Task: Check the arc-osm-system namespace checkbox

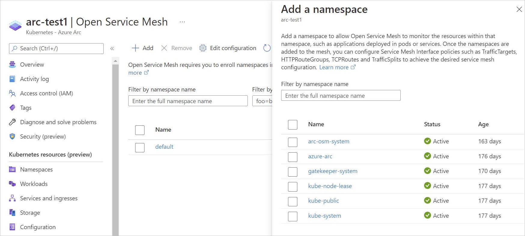Action: click(293, 142)
